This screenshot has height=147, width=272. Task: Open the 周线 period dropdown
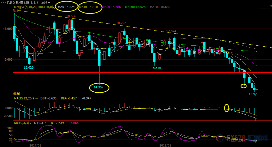tap(45, 3)
